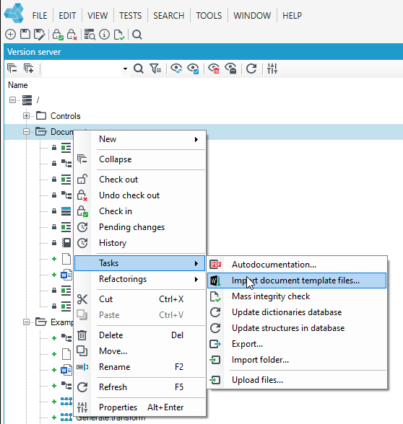Select the Controls folder in tree

pos(65,116)
